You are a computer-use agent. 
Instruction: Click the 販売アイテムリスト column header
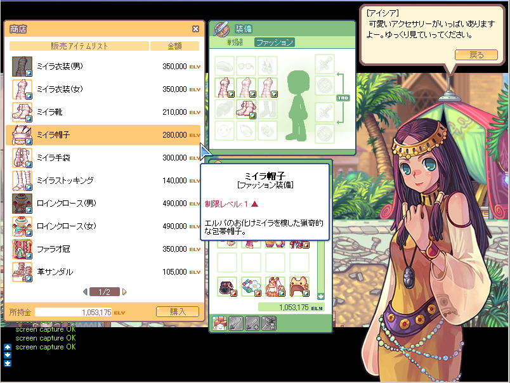coord(79,46)
